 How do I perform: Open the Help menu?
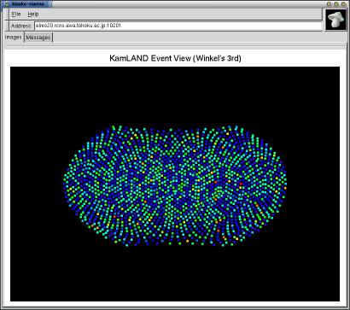(x=33, y=15)
